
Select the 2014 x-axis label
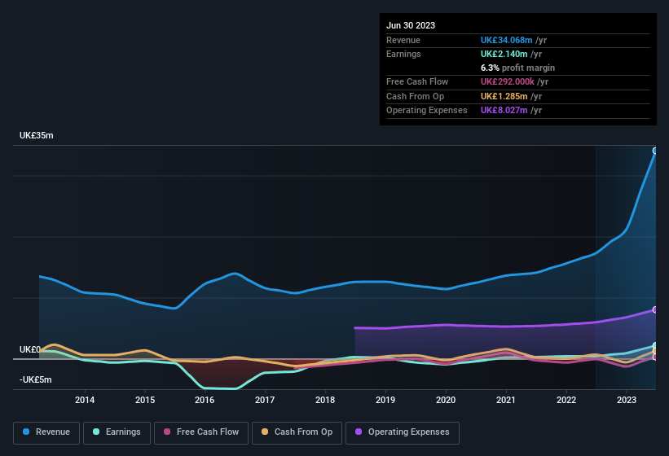(85, 400)
